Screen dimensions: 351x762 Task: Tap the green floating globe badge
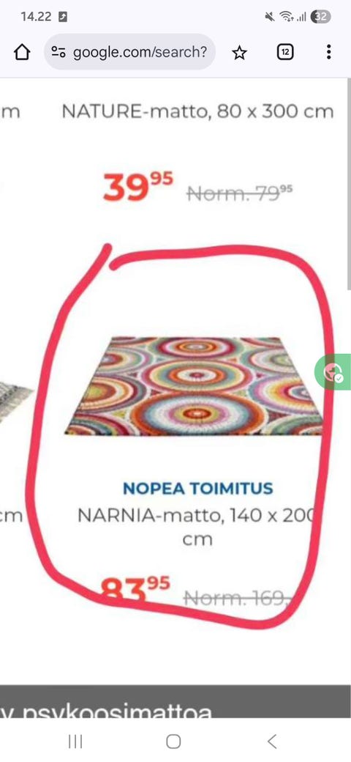point(333,371)
